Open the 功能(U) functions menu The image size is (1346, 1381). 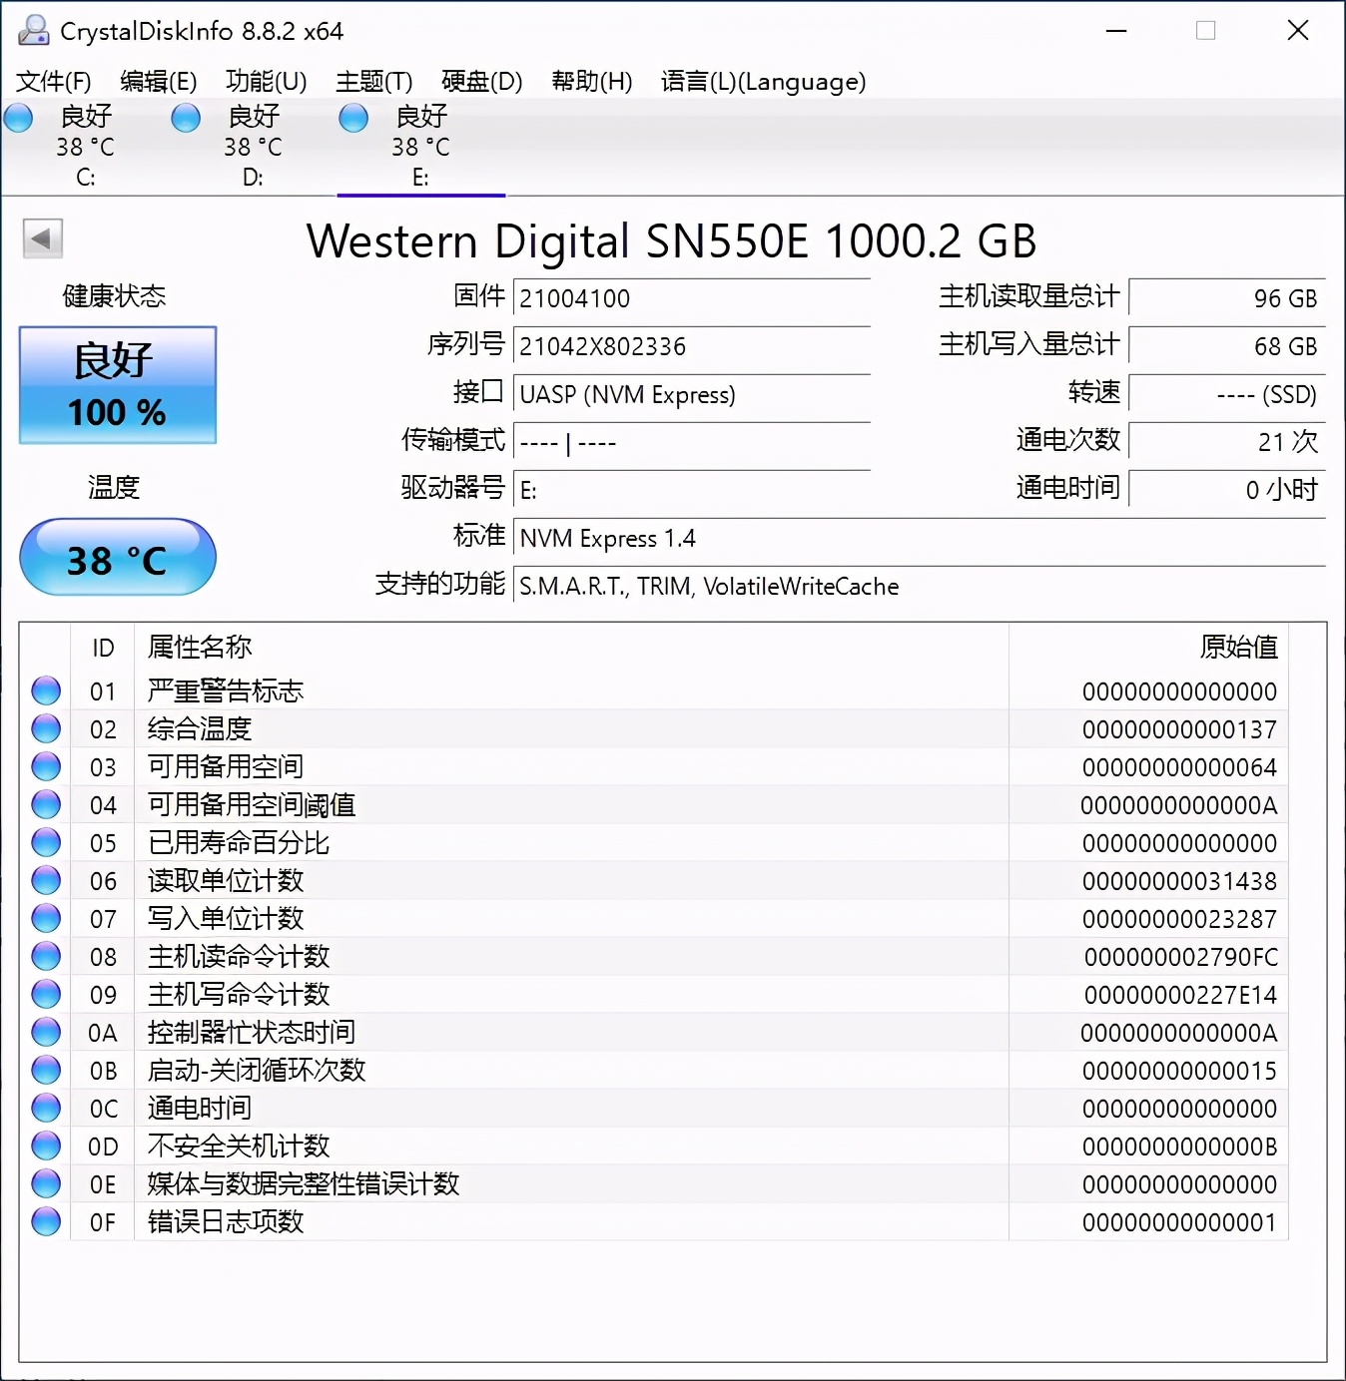265,82
